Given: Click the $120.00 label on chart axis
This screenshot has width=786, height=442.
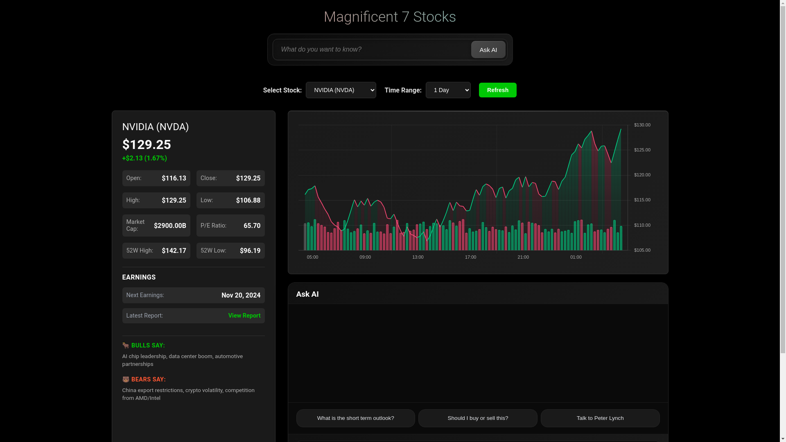Looking at the screenshot, I should point(642,175).
